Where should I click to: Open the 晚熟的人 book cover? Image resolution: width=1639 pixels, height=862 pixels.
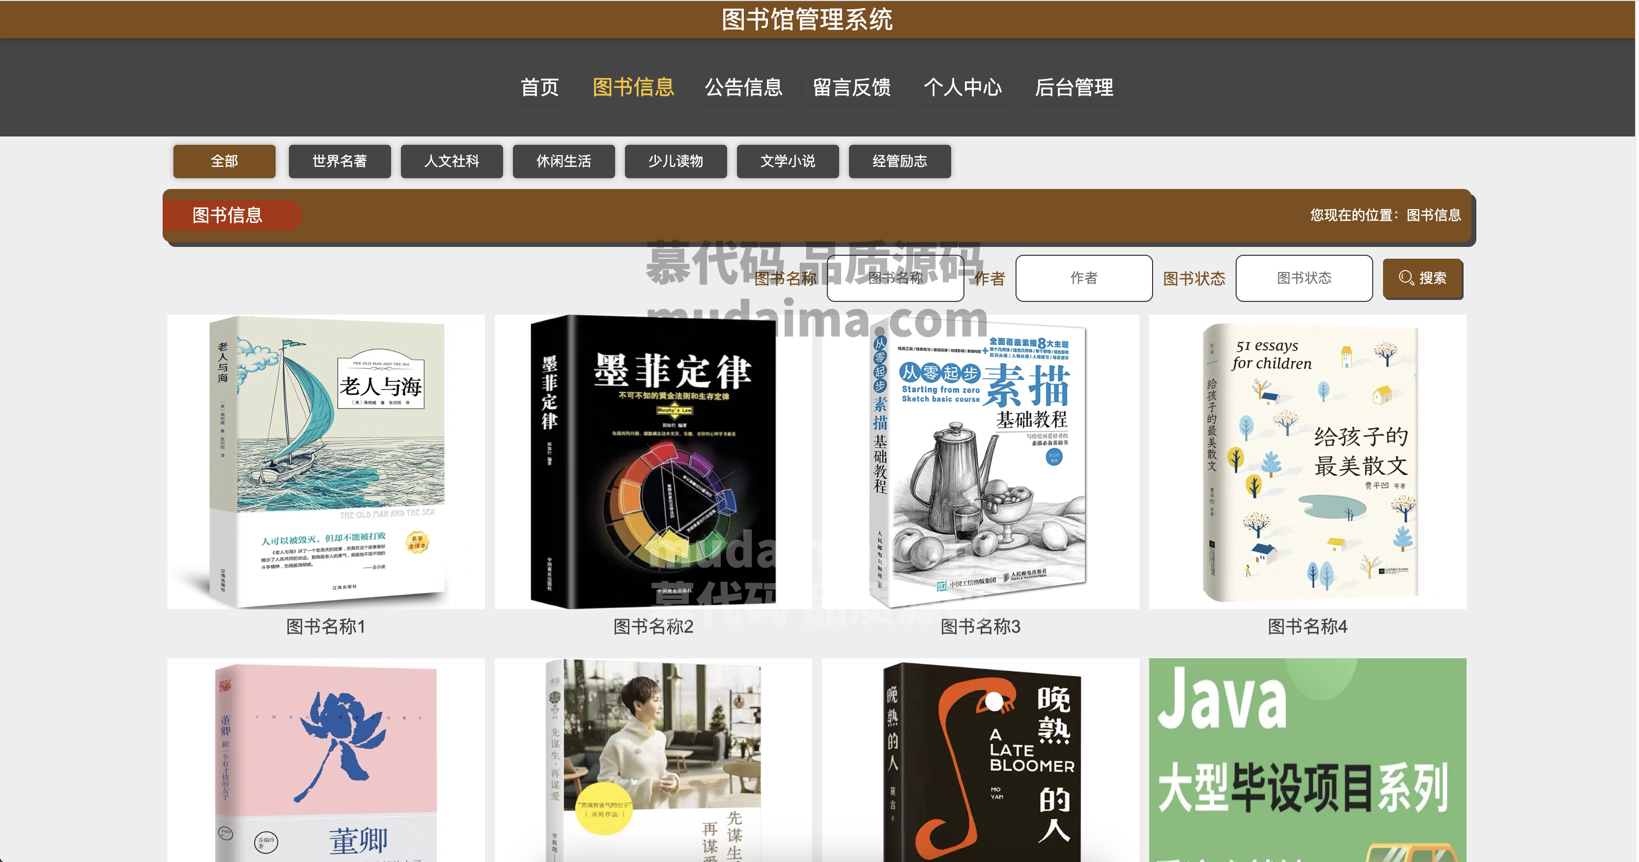(981, 760)
